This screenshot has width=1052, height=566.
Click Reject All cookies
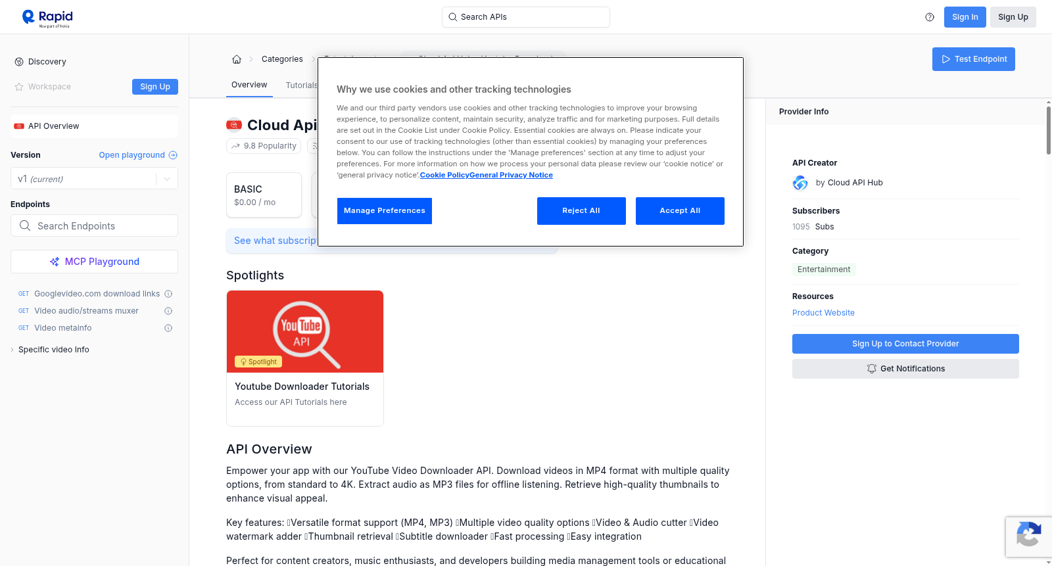[581, 211]
